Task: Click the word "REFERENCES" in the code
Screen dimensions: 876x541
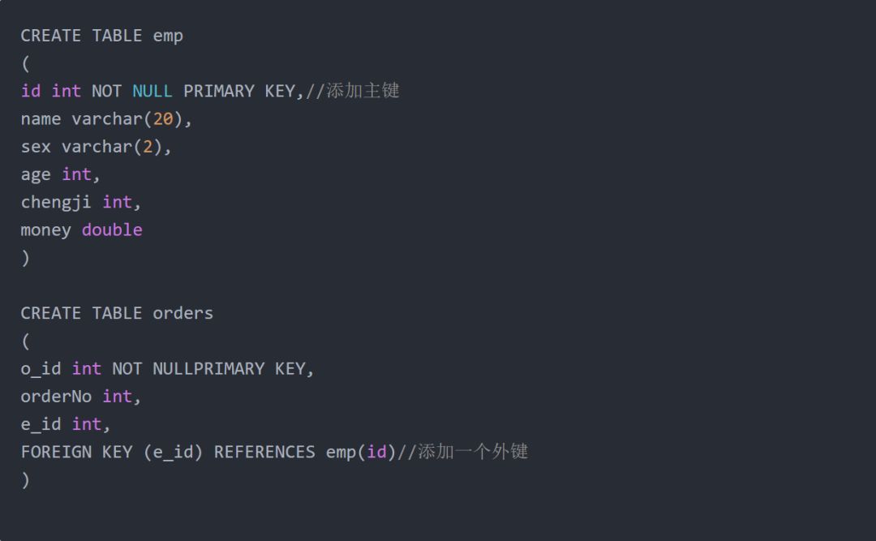Action: click(x=264, y=452)
